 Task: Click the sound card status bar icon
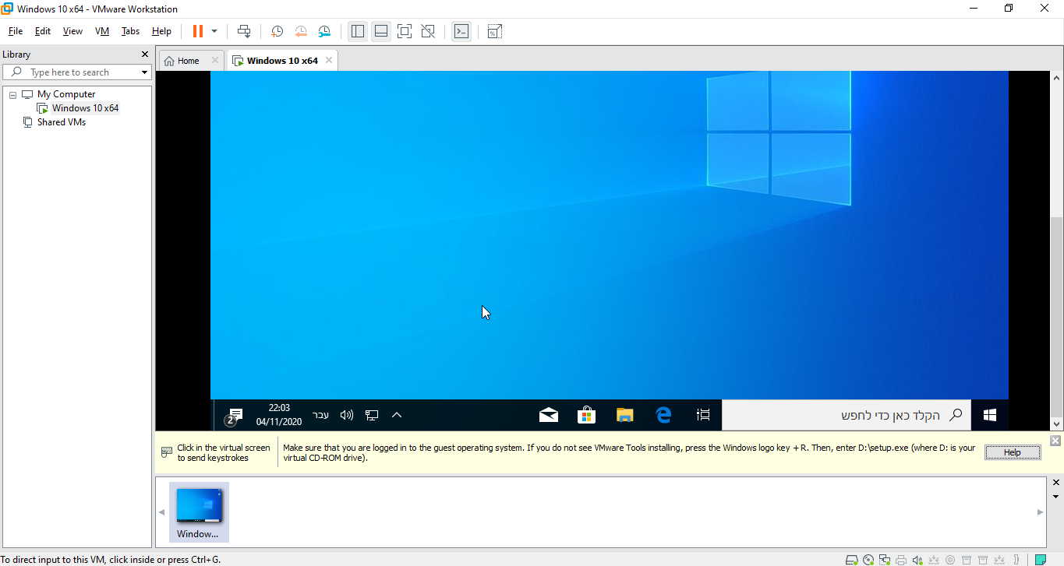pos(917,560)
